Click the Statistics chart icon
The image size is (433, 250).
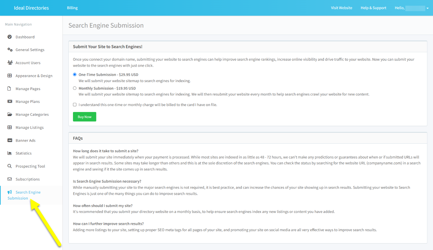(10, 153)
